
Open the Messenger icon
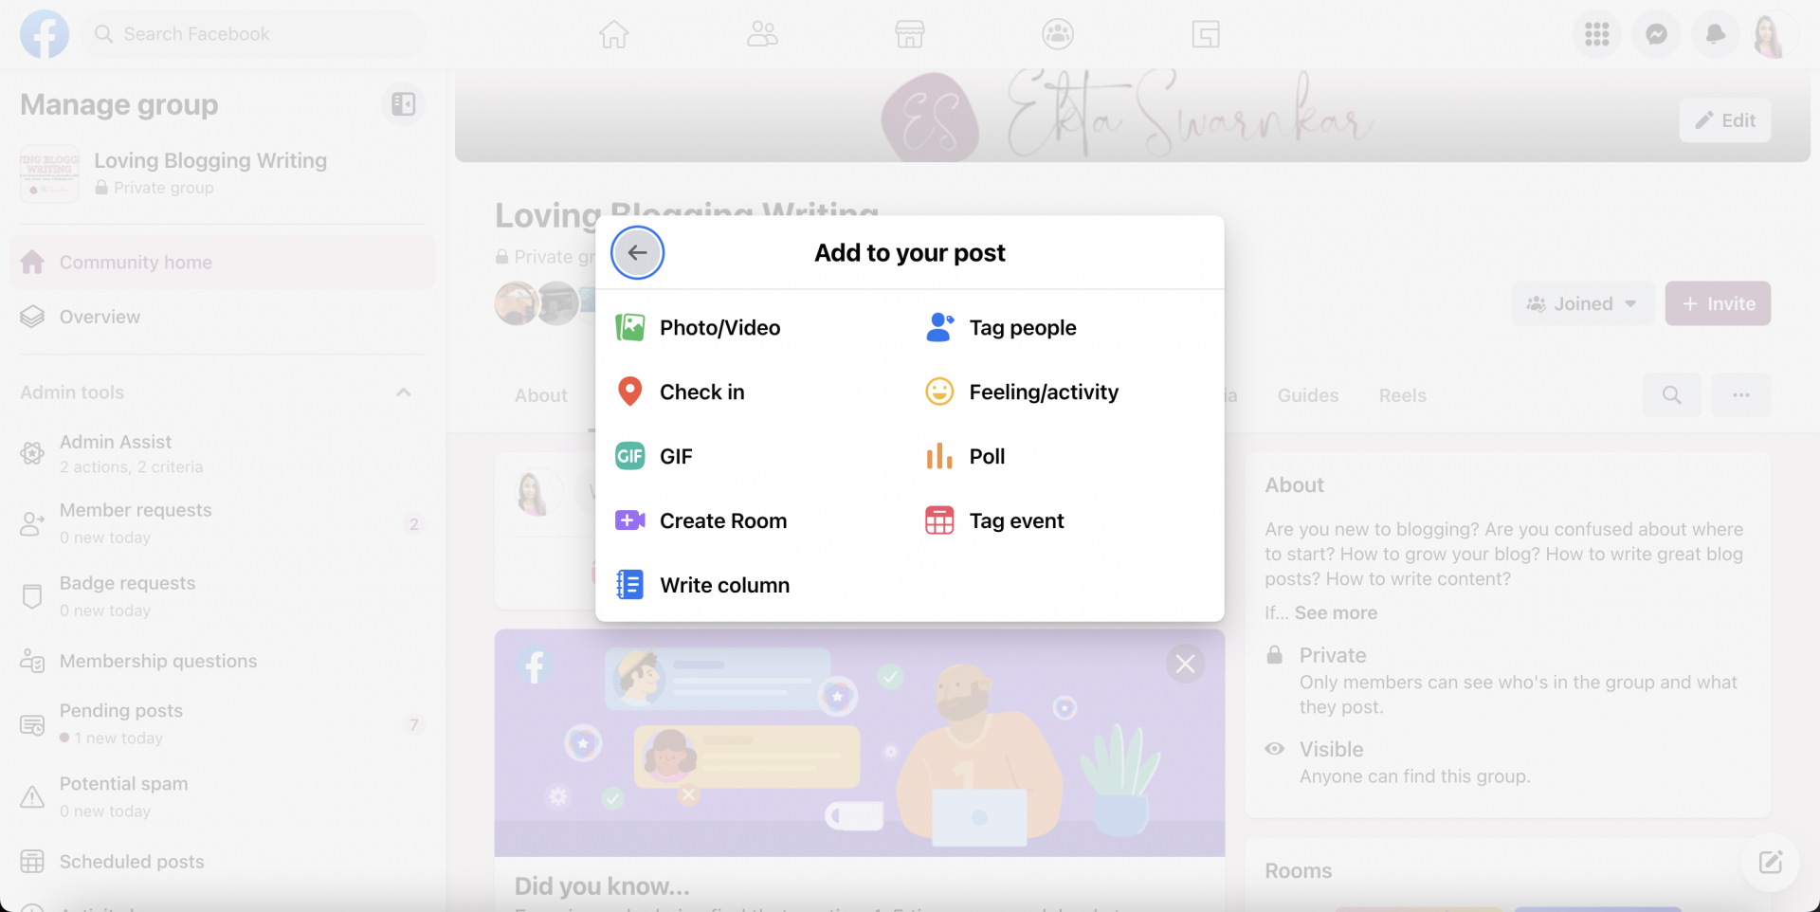click(1656, 34)
